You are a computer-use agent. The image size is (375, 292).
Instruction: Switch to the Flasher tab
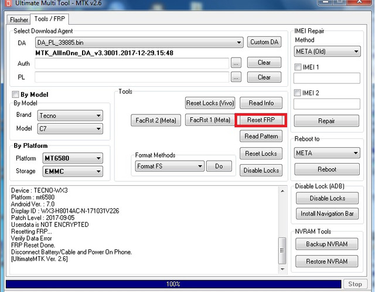click(19, 20)
